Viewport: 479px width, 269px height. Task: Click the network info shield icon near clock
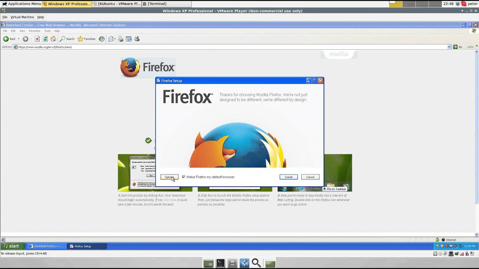point(458,4)
